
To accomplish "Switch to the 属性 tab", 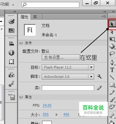I will click(x=24, y=17).
